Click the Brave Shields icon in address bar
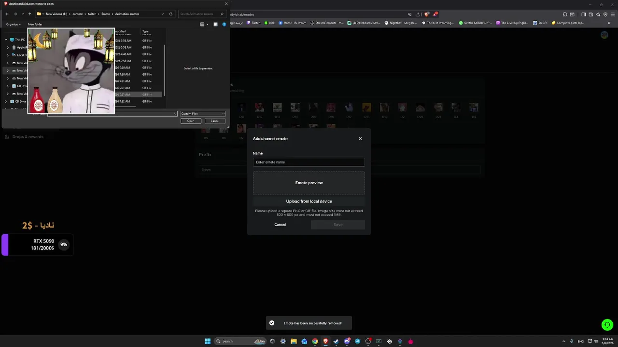The height and width of the screenshot is (347, 618). click(x=426, y=14)
